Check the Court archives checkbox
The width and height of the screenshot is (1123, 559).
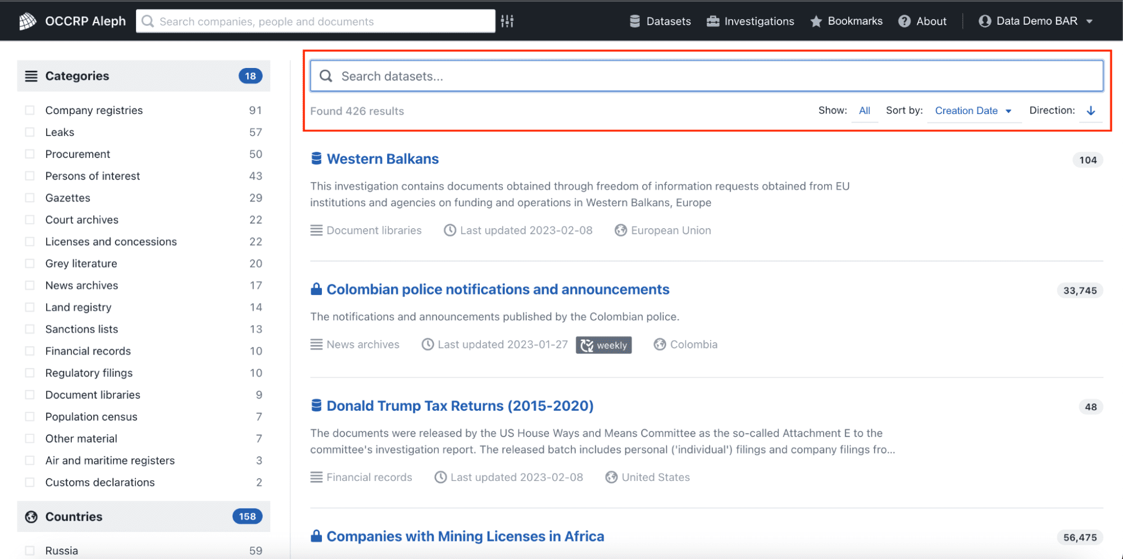30,220
